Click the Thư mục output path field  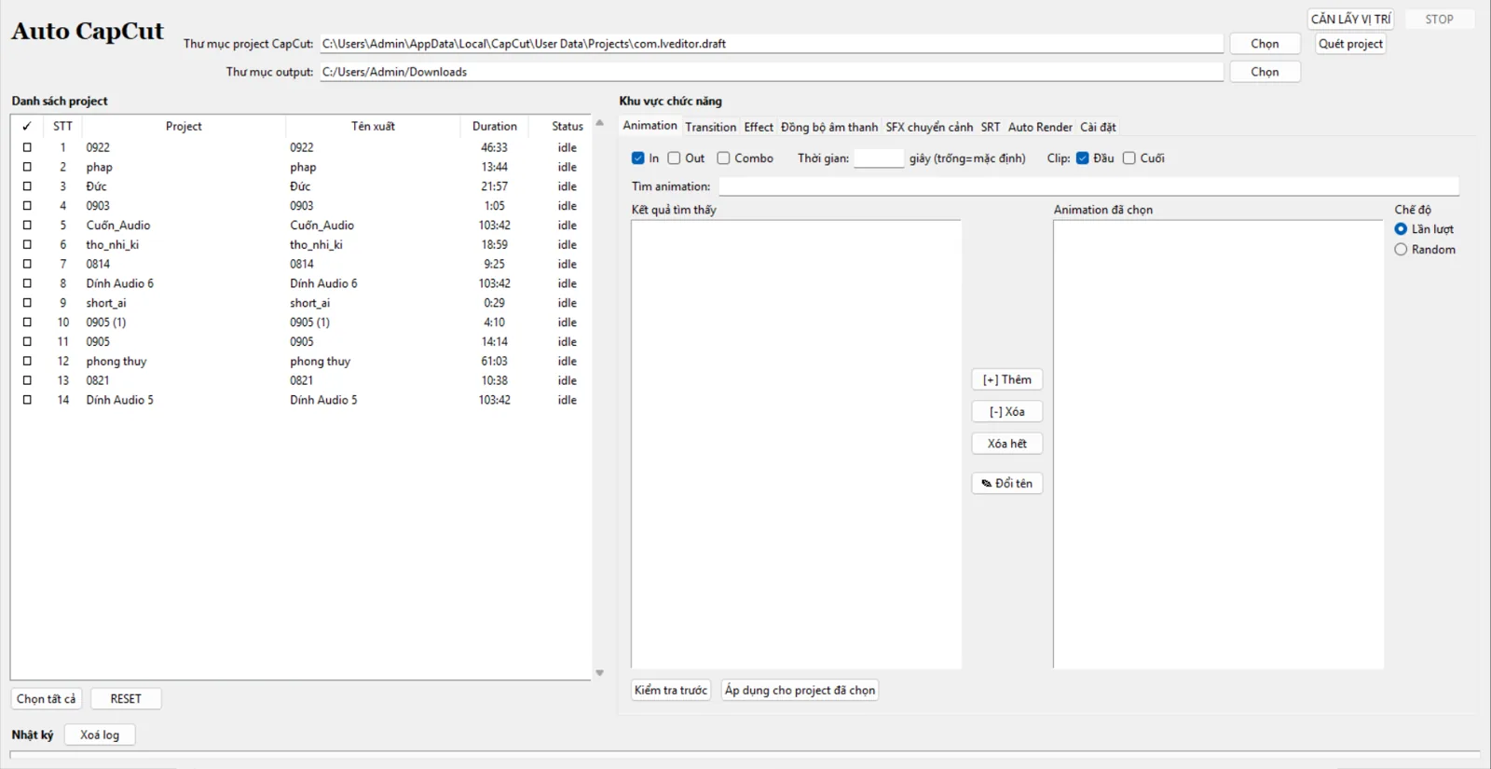coord(772,72)
